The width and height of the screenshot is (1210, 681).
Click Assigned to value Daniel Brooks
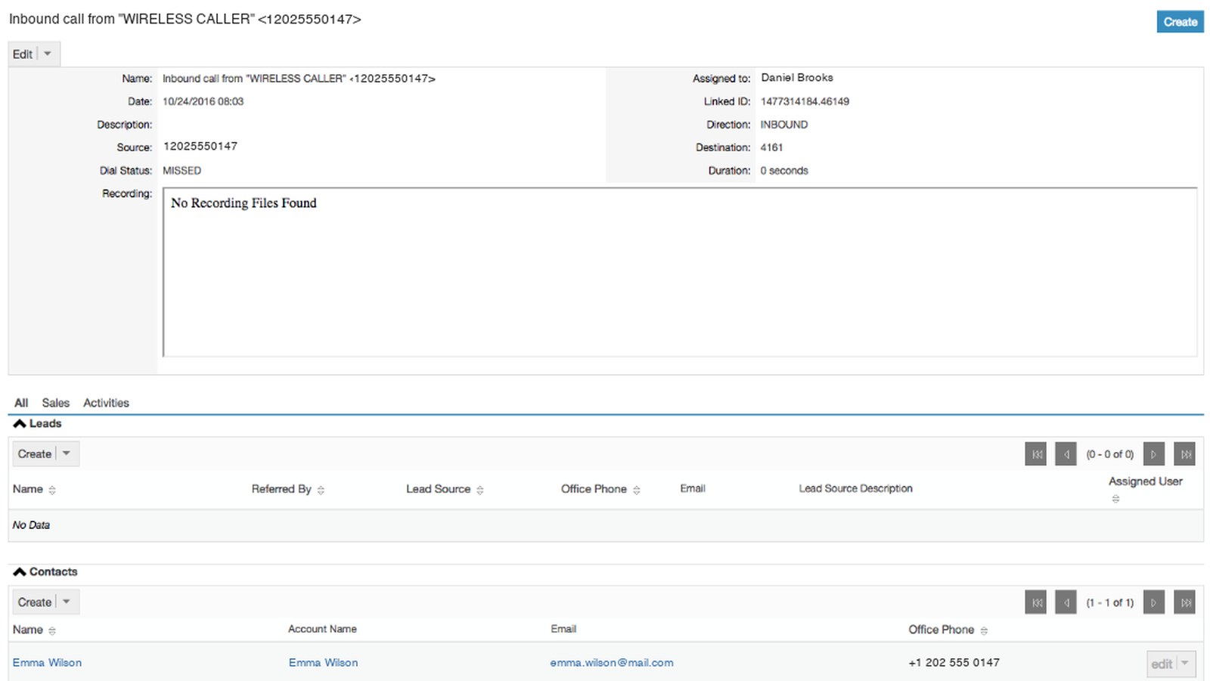click(797, 78)
